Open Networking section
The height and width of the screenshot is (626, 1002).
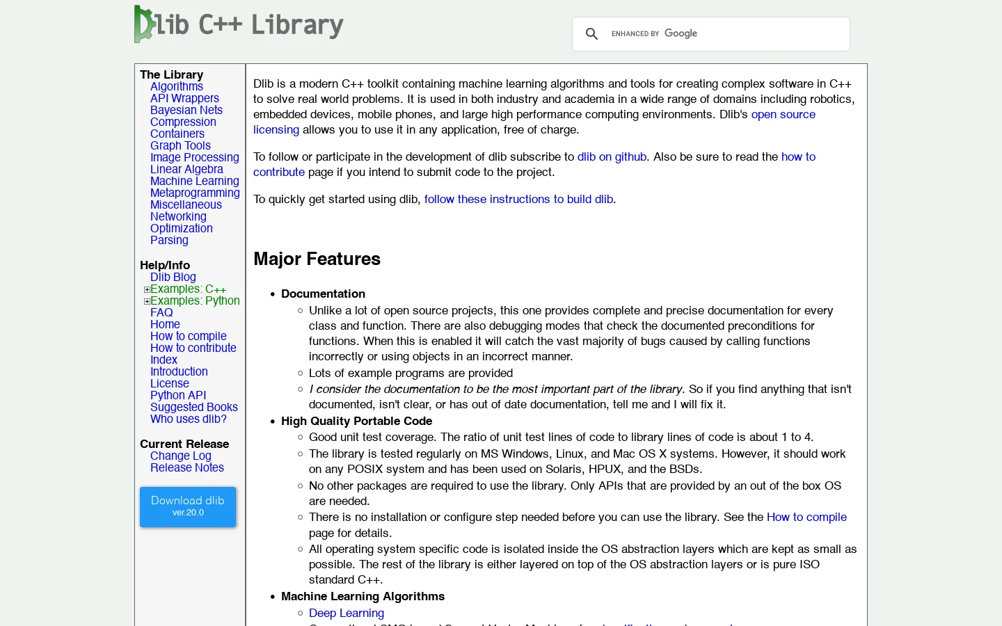click(178, 216)
